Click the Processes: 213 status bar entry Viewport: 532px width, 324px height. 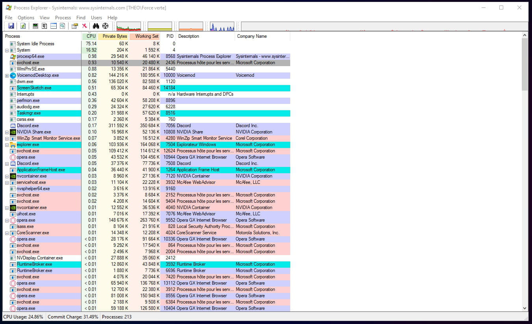[x=117, y=317]
